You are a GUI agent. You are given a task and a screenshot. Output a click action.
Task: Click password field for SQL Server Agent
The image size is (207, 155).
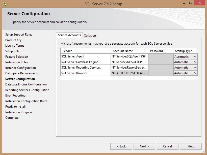pyautogui.click(x=161, y=56)
